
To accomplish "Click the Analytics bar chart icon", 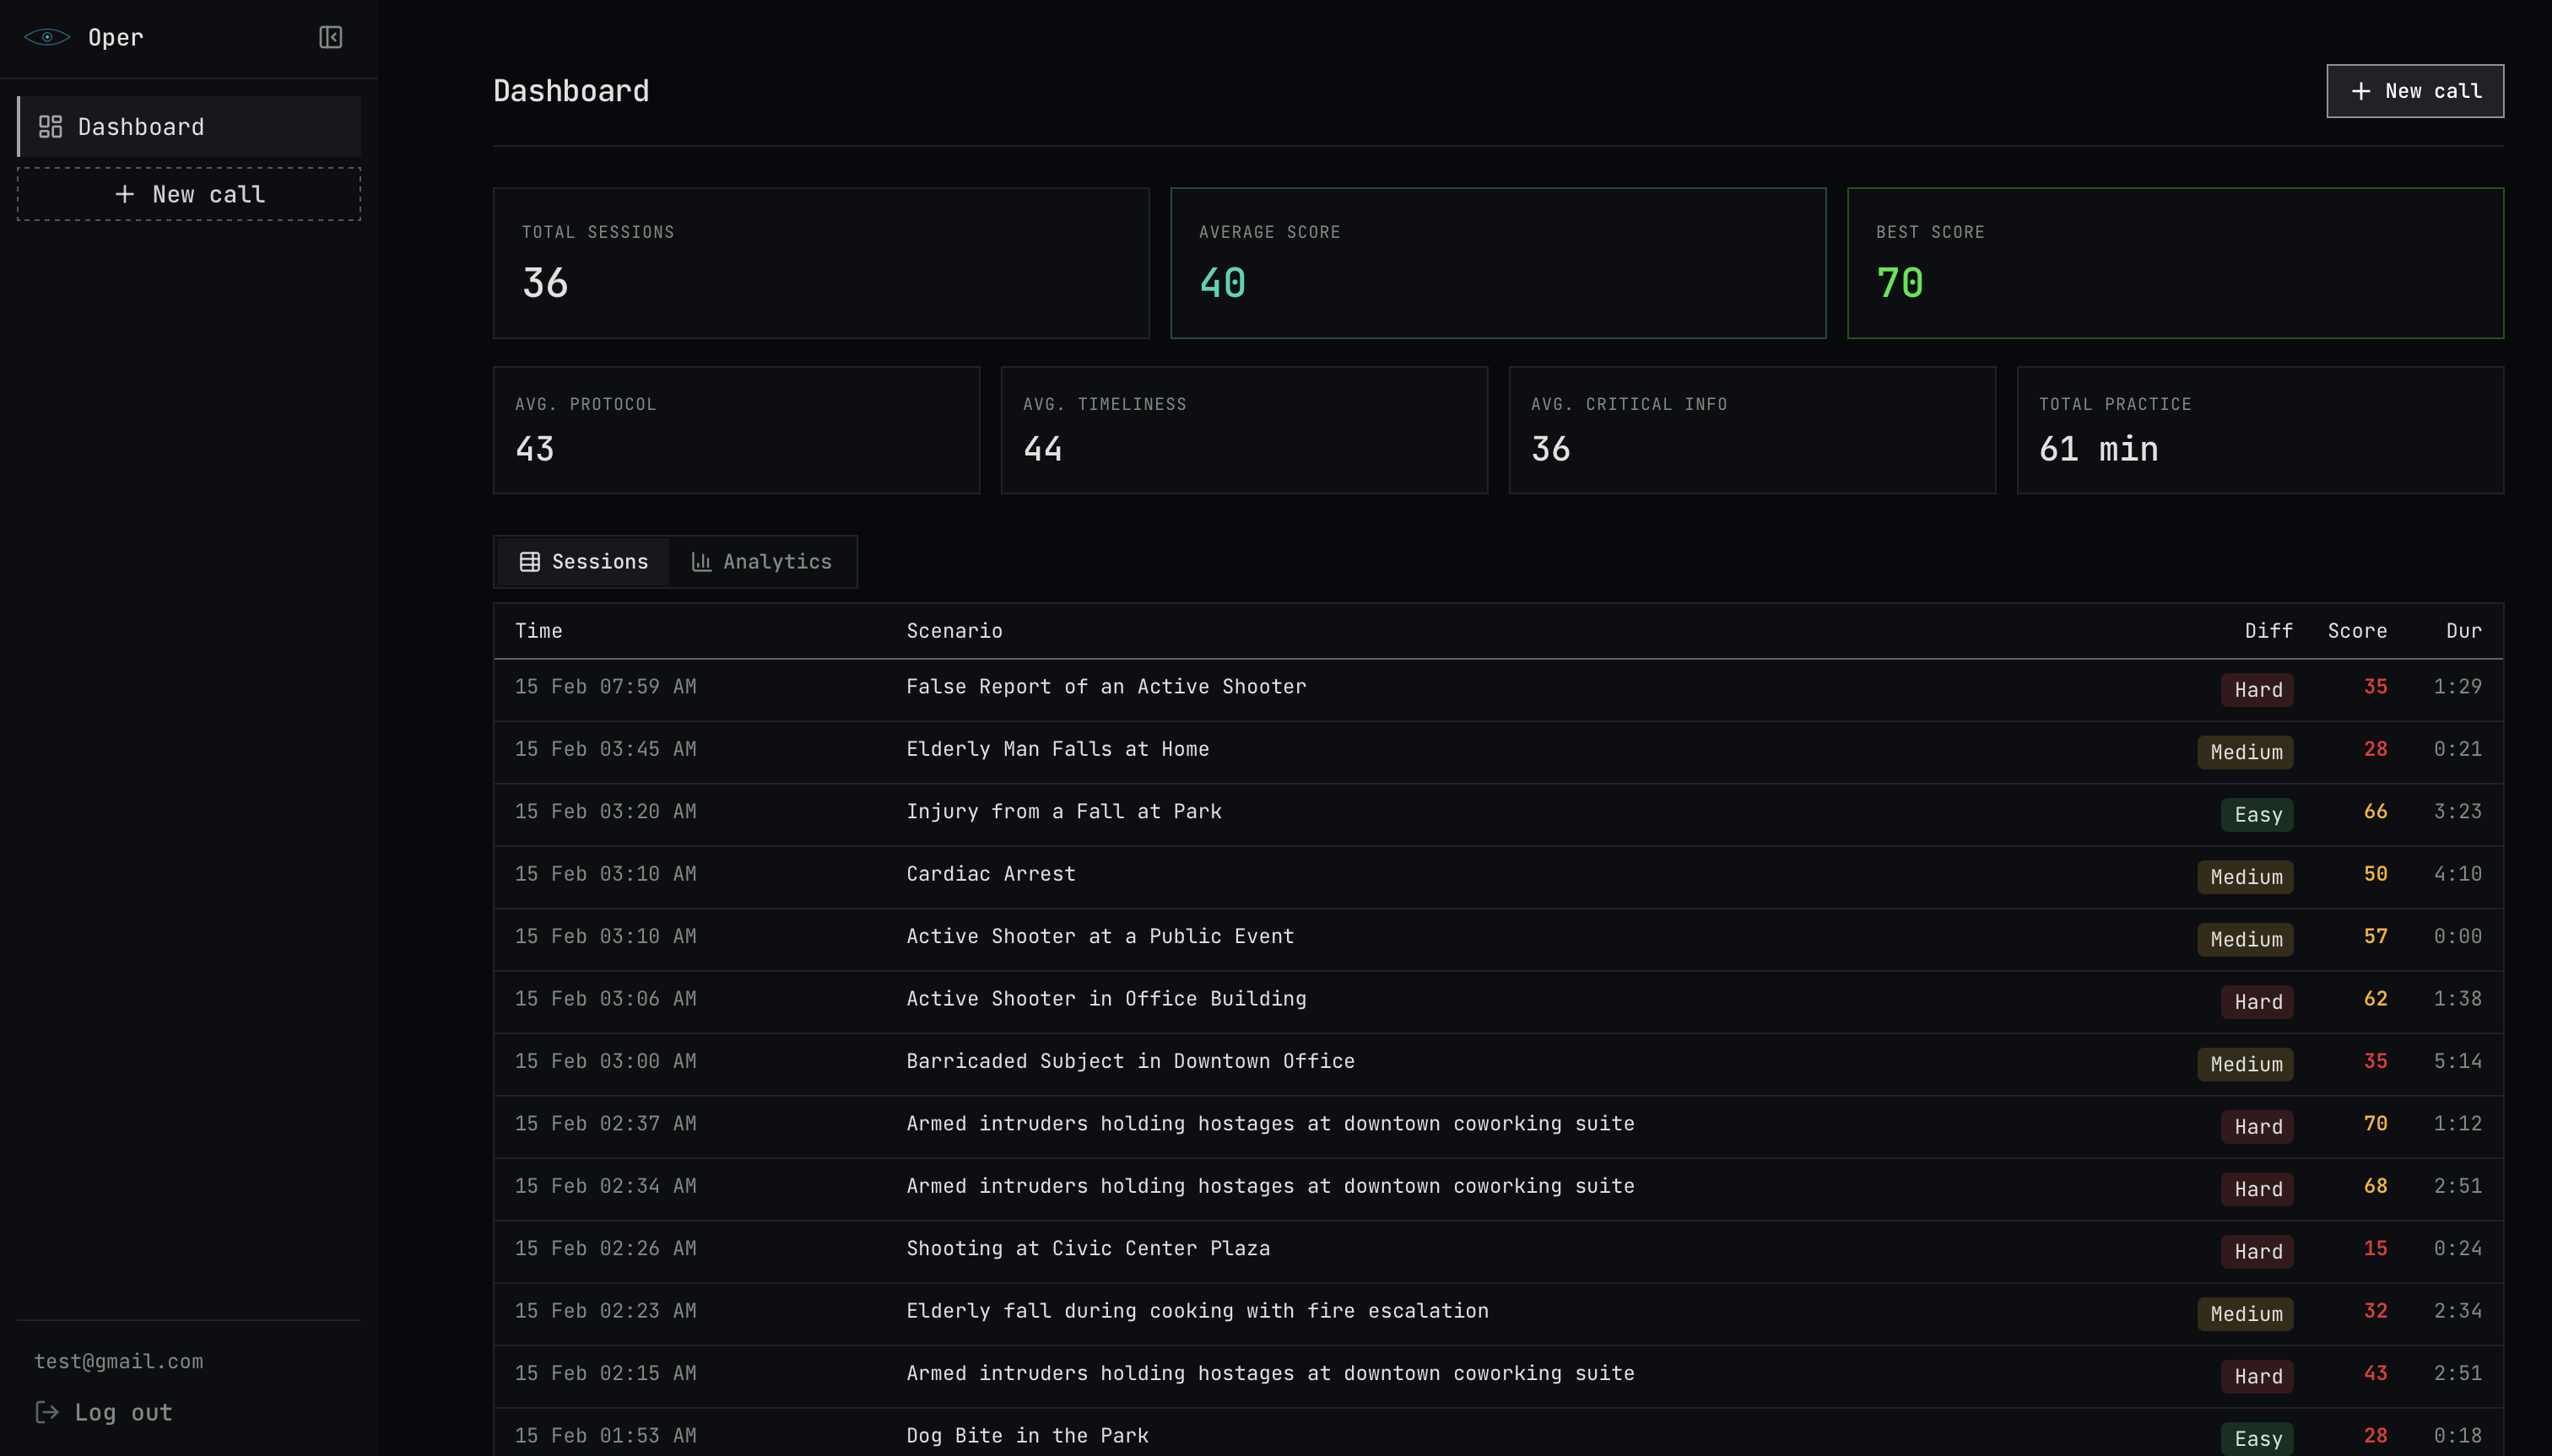I will click(701, 562).
